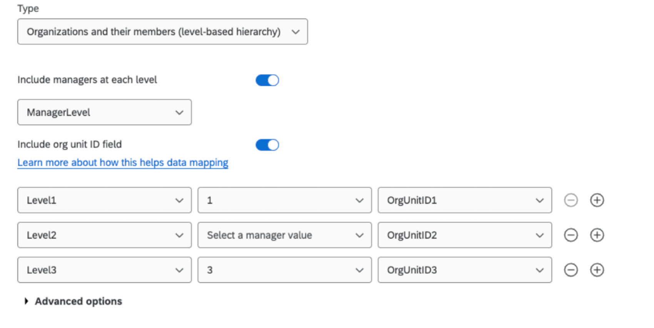The width and height of the screenshot is (654, 328).
Task: Add a level after Level3 using plus icon
Action: 597,270
